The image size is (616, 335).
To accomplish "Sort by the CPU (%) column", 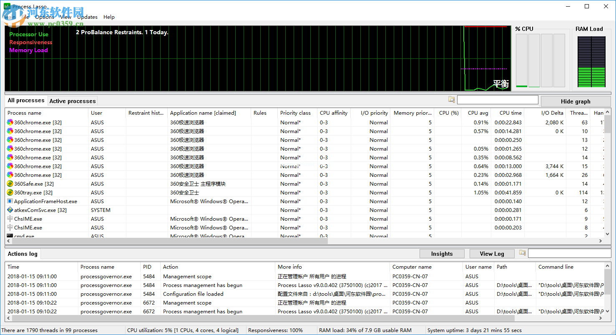I will pos(447,113).
